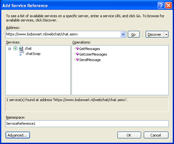This screenshot has width=174, height=144.
Task: Click the purple SendMessage operation icon
Action: pos(76,59)
